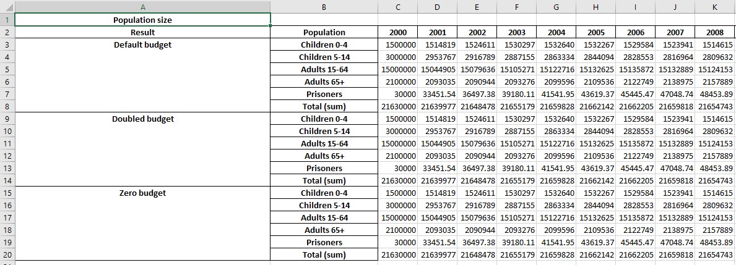Select the '2002' year header cell

tap(477, 32)
